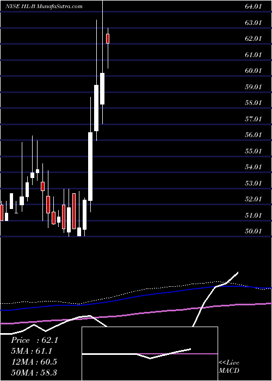Select the 56.01 price axis label
Viewport: 272px width, 381px height.
(x=253, y=135)
